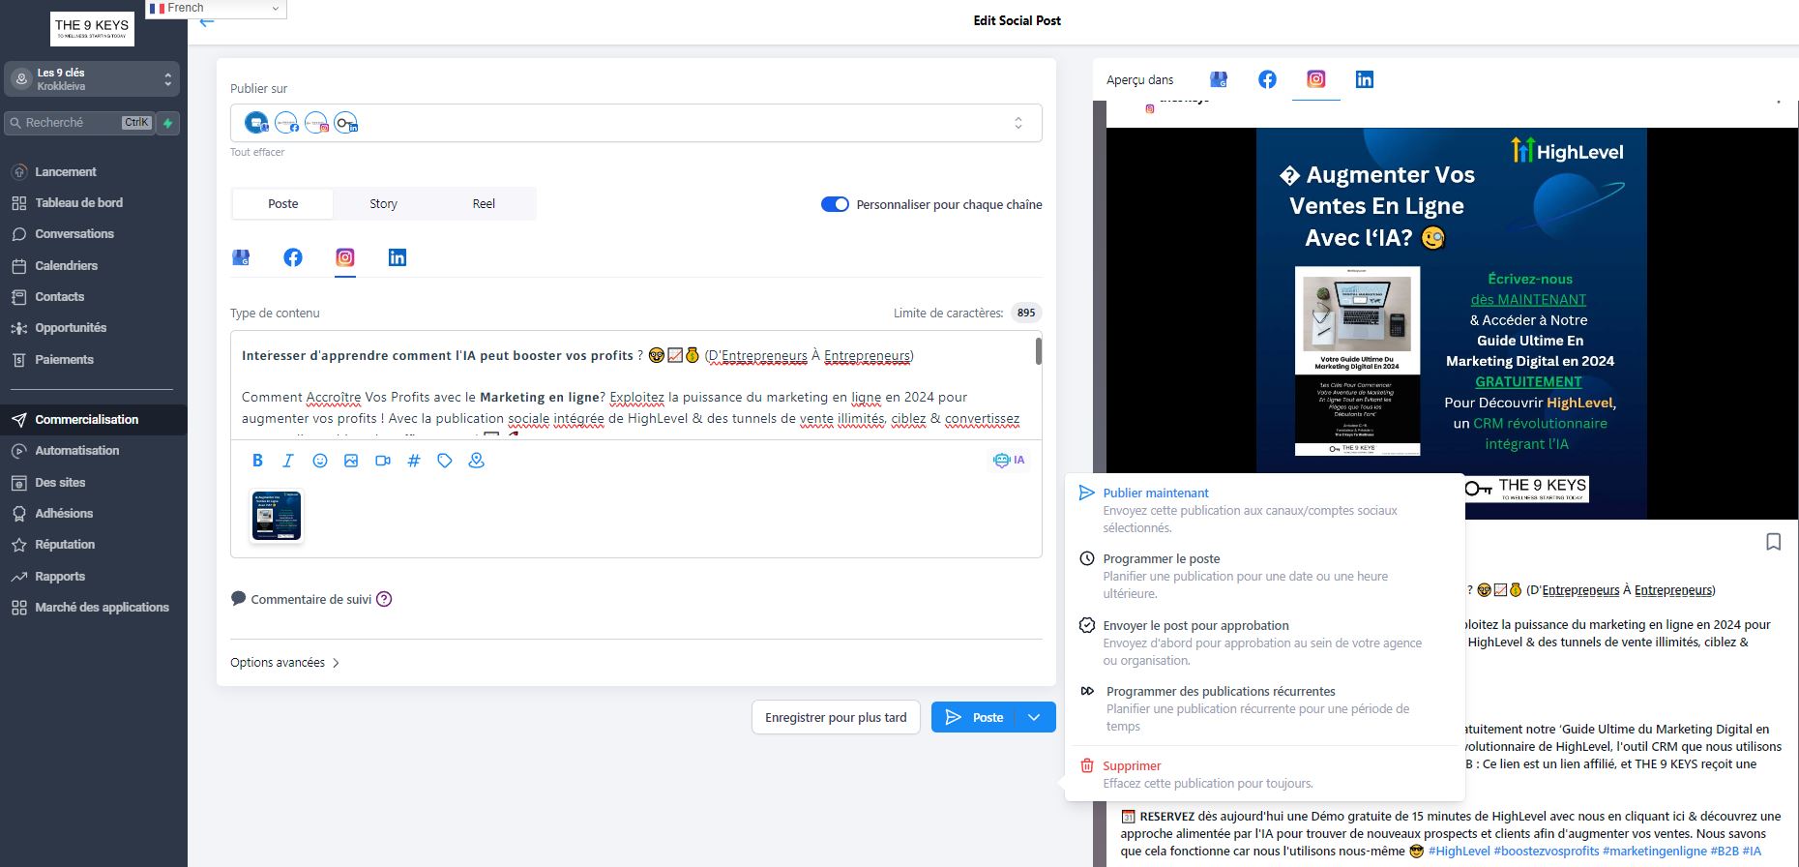Open the emoji picker
Viewport: 1799px width, 867px height.
[320, 461]
